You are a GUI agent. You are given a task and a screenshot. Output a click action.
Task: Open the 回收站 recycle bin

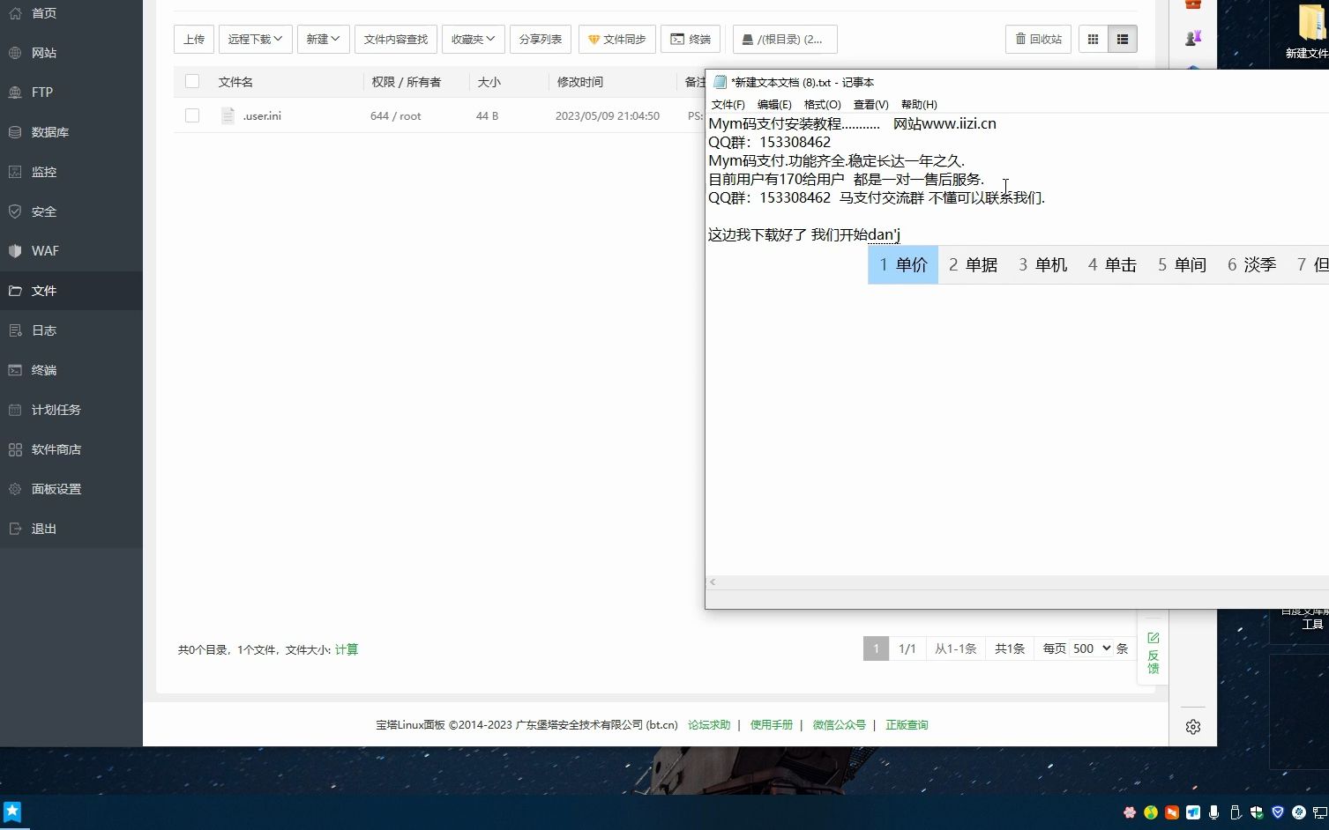[1038, 39]
